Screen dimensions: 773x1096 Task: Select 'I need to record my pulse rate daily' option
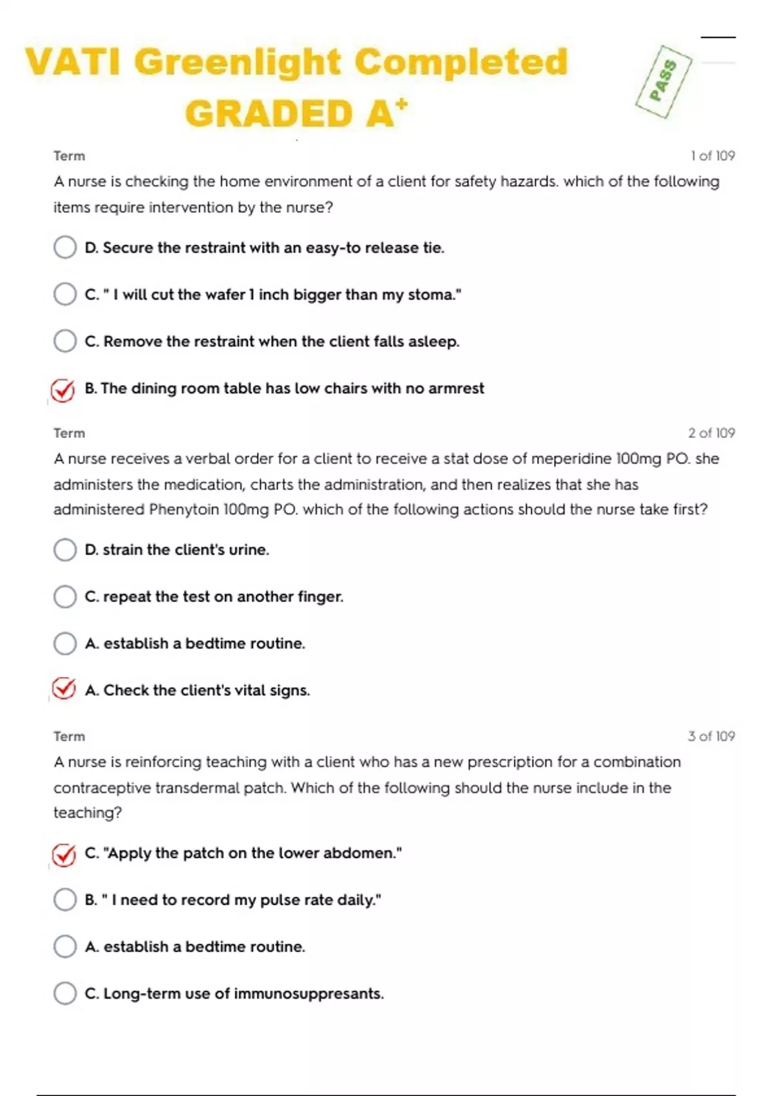[65, 899]
